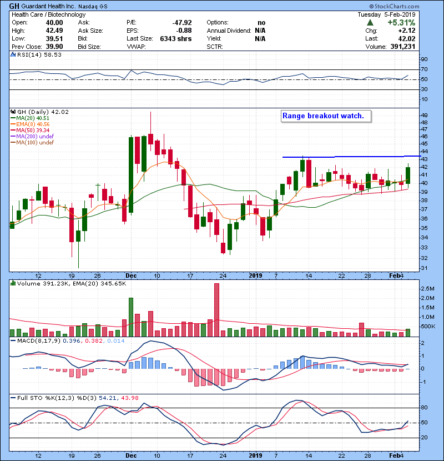
Task: Click the 70 level label on RSI axis
Action: pos(425,69)
